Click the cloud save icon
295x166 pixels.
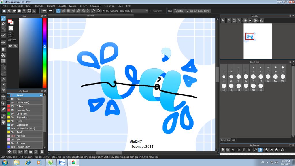4,11
